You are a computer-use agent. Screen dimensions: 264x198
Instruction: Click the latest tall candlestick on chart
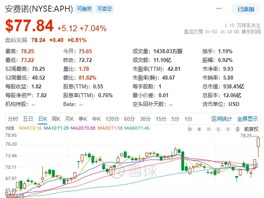pos(258,147)
